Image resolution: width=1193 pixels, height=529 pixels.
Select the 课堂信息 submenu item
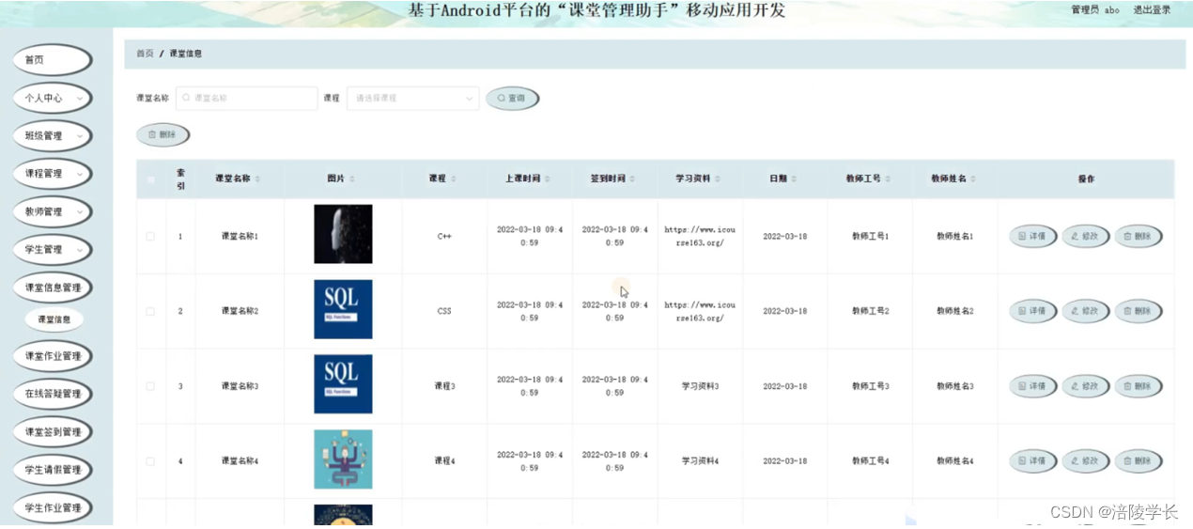(54, 319)
